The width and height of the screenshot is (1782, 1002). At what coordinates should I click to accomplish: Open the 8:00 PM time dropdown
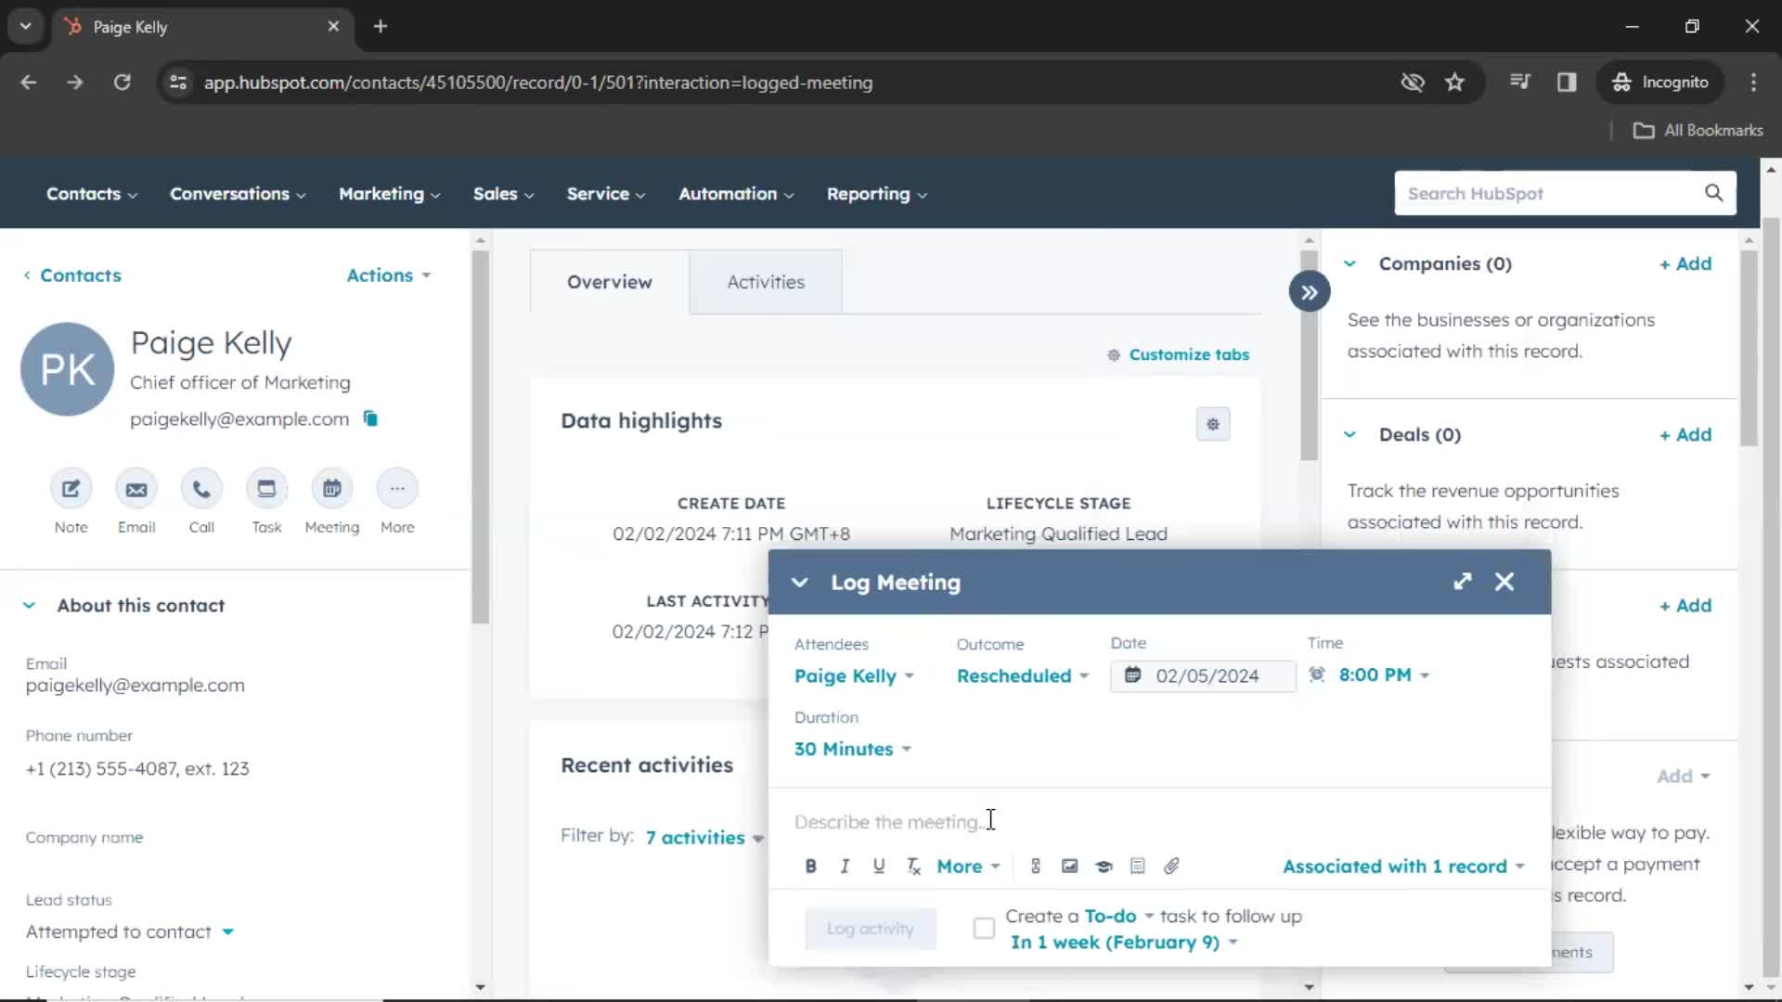pyautogui.click(x=1384, y=675)
